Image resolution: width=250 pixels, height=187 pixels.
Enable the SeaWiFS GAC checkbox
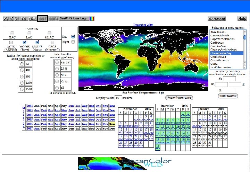12,33
